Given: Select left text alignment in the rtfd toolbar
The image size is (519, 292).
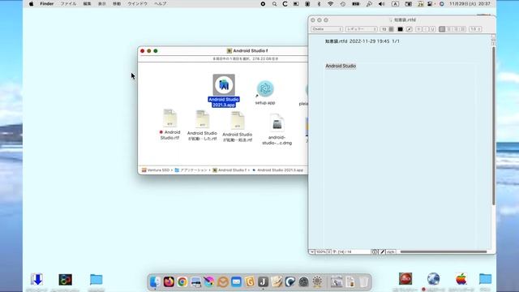Looking at the screenshot, I should (442, 29).
